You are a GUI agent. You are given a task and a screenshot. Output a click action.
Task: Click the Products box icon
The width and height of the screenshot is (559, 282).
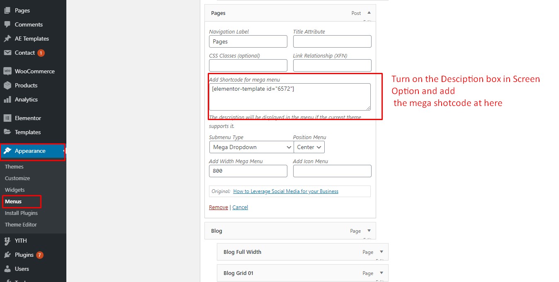click(7, 85)
